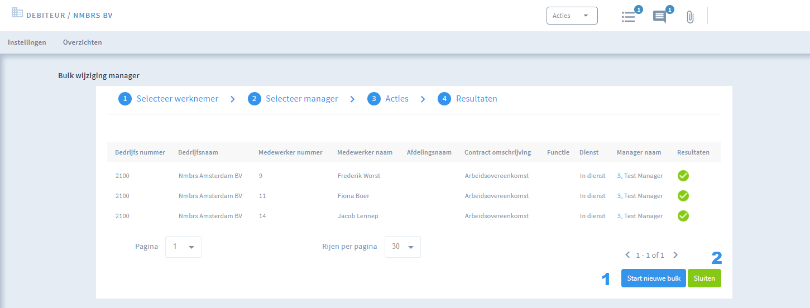Click the Sluiten button
Viewport: 810px width, 308px height.
[704, 278]
